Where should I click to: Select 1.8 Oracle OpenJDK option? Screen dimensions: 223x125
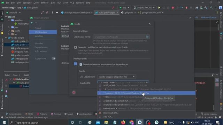click(x=146, y=89)
